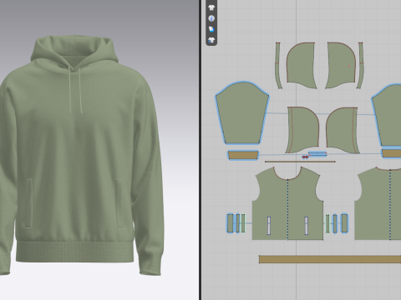
Task: Select the partially visible back bodice pattern piece
Action: 378,204
